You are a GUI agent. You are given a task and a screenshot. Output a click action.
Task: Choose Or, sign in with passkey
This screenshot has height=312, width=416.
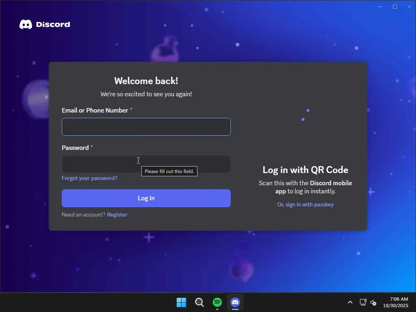click(x=305, y=205)
